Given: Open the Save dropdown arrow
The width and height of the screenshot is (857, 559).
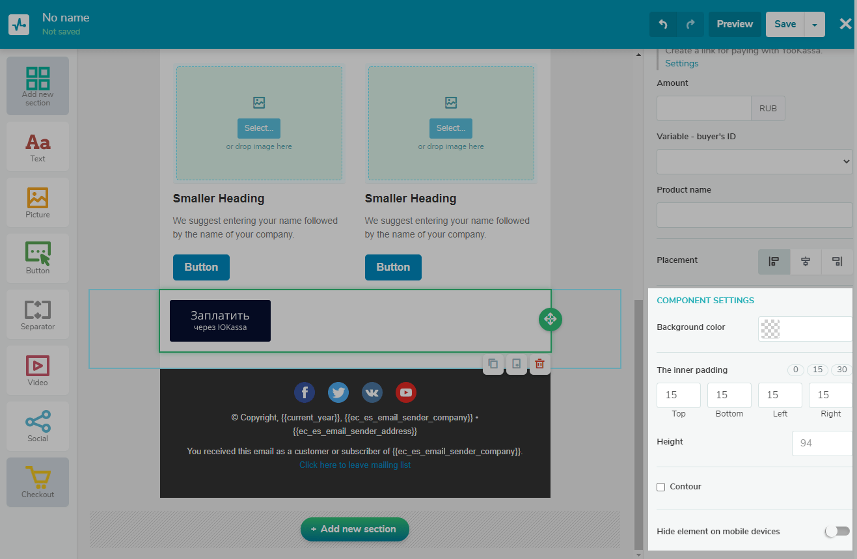Looking at the screenshot, I should point(815,25).
